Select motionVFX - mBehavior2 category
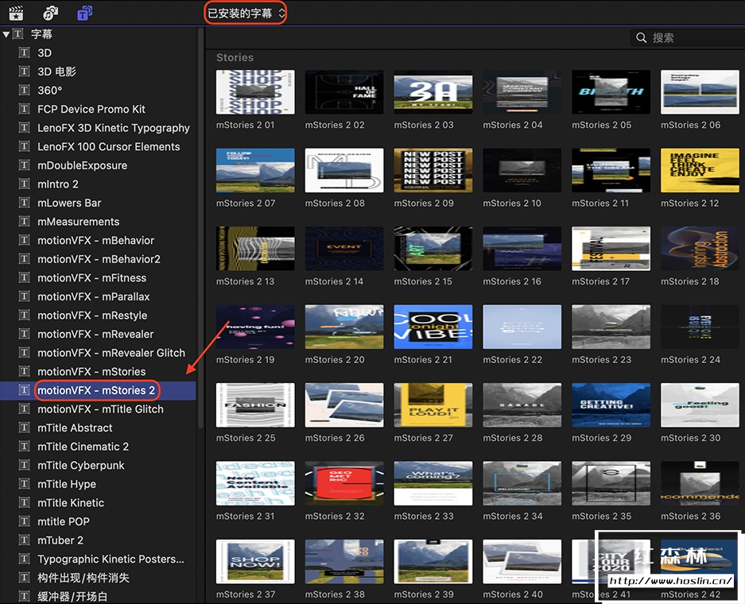The width and height of the screenshot is (745, 604). tap(99, 259)
